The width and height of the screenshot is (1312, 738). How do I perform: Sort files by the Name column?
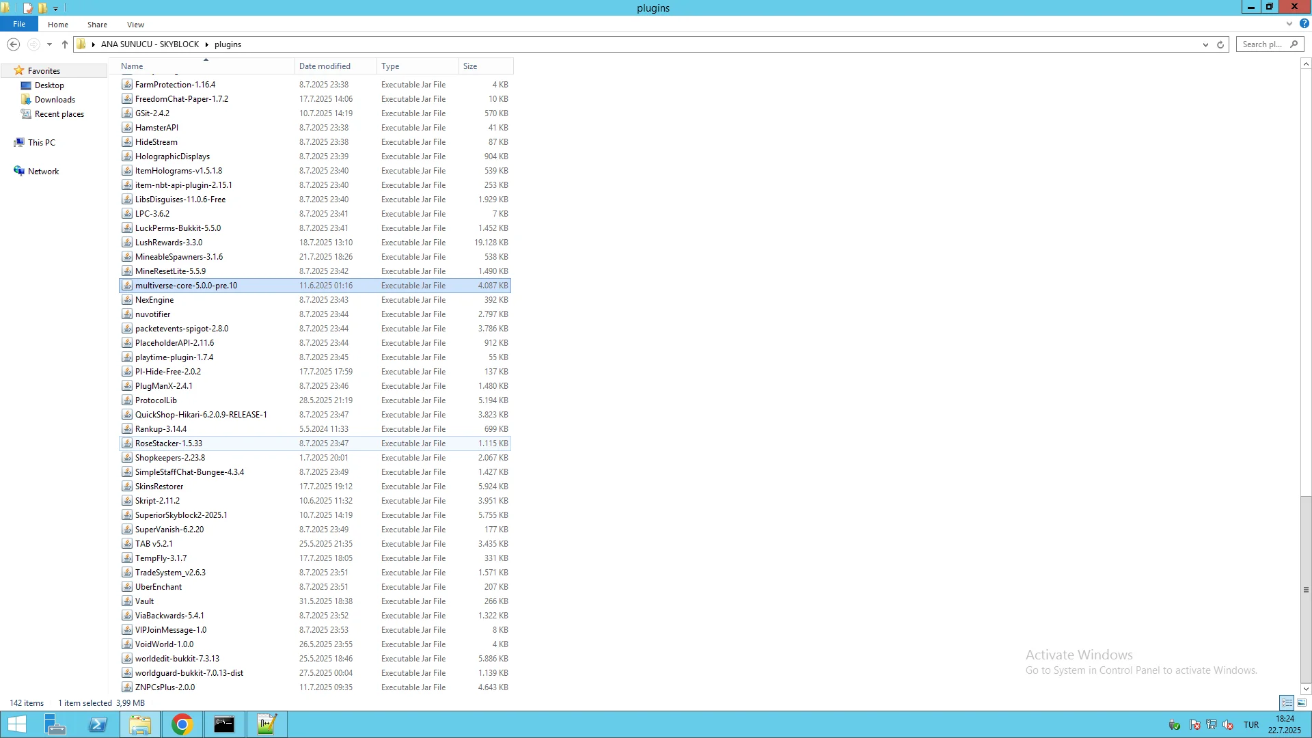point(206,66)
